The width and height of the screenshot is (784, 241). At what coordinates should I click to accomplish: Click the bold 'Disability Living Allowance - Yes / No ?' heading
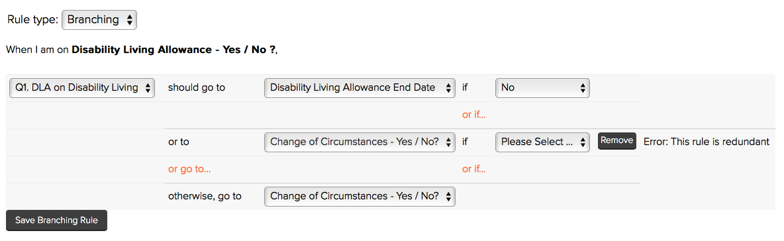pyautogui.click(x=173, y=50)
